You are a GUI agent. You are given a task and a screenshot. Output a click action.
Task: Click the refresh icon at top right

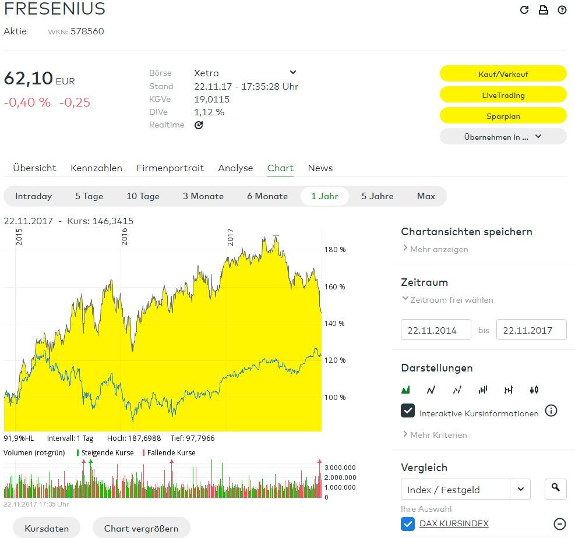[x=524, y=10]
